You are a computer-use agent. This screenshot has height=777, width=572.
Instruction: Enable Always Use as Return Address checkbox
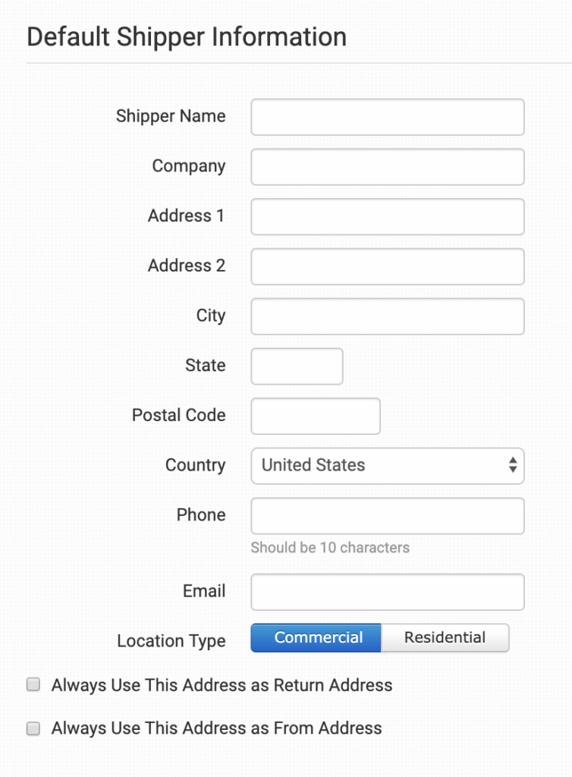click(33, 685)
